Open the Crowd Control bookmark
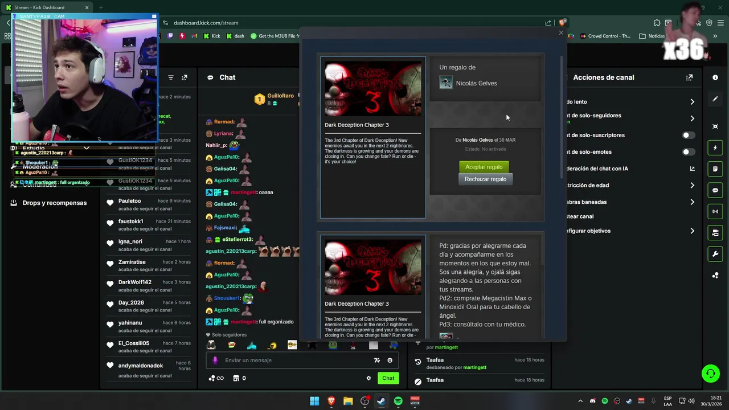 605,36
